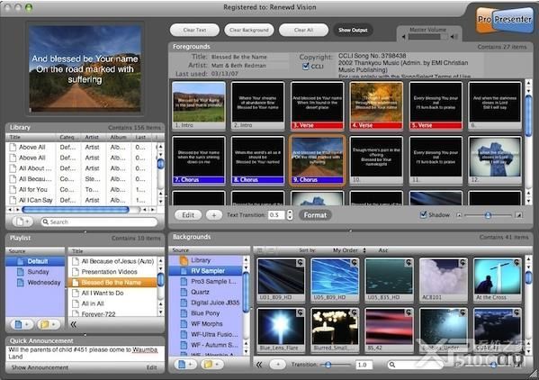This screenshot has width=539, height=380.
Task: Add a new Backgrounds folder with the yellow button
Action: (211, 364)
